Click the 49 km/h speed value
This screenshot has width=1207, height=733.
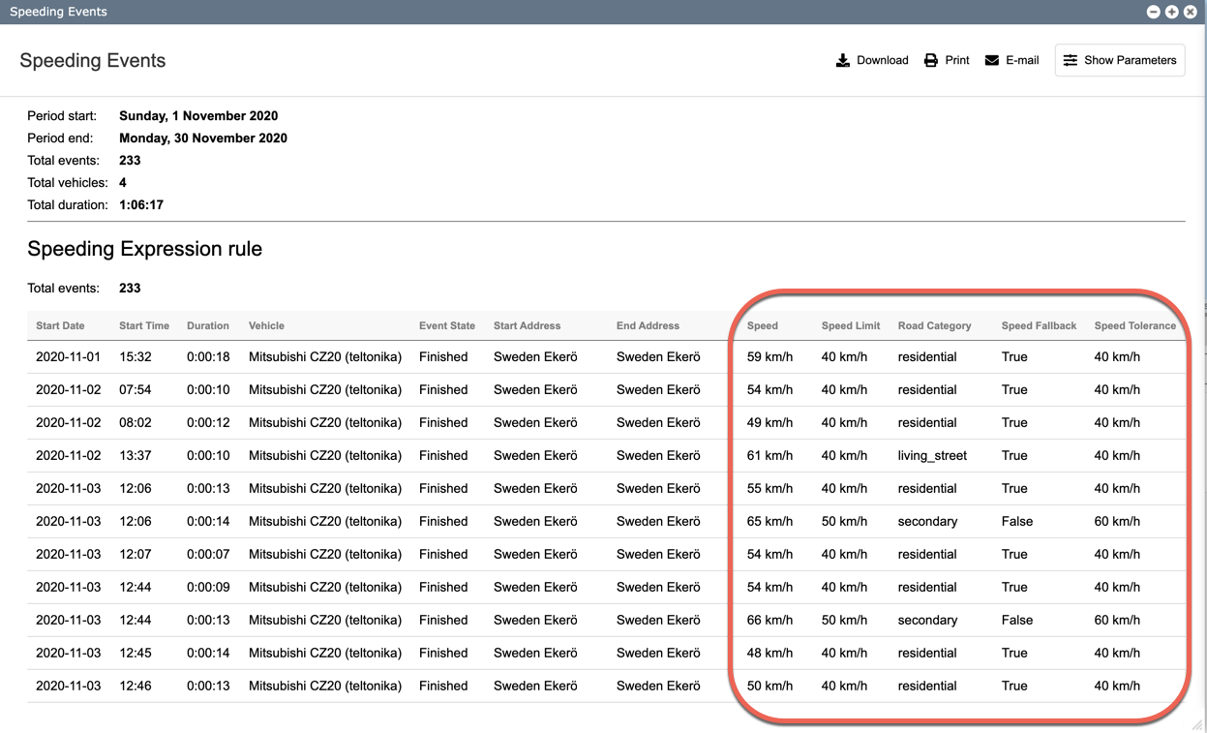pos(769,423)
